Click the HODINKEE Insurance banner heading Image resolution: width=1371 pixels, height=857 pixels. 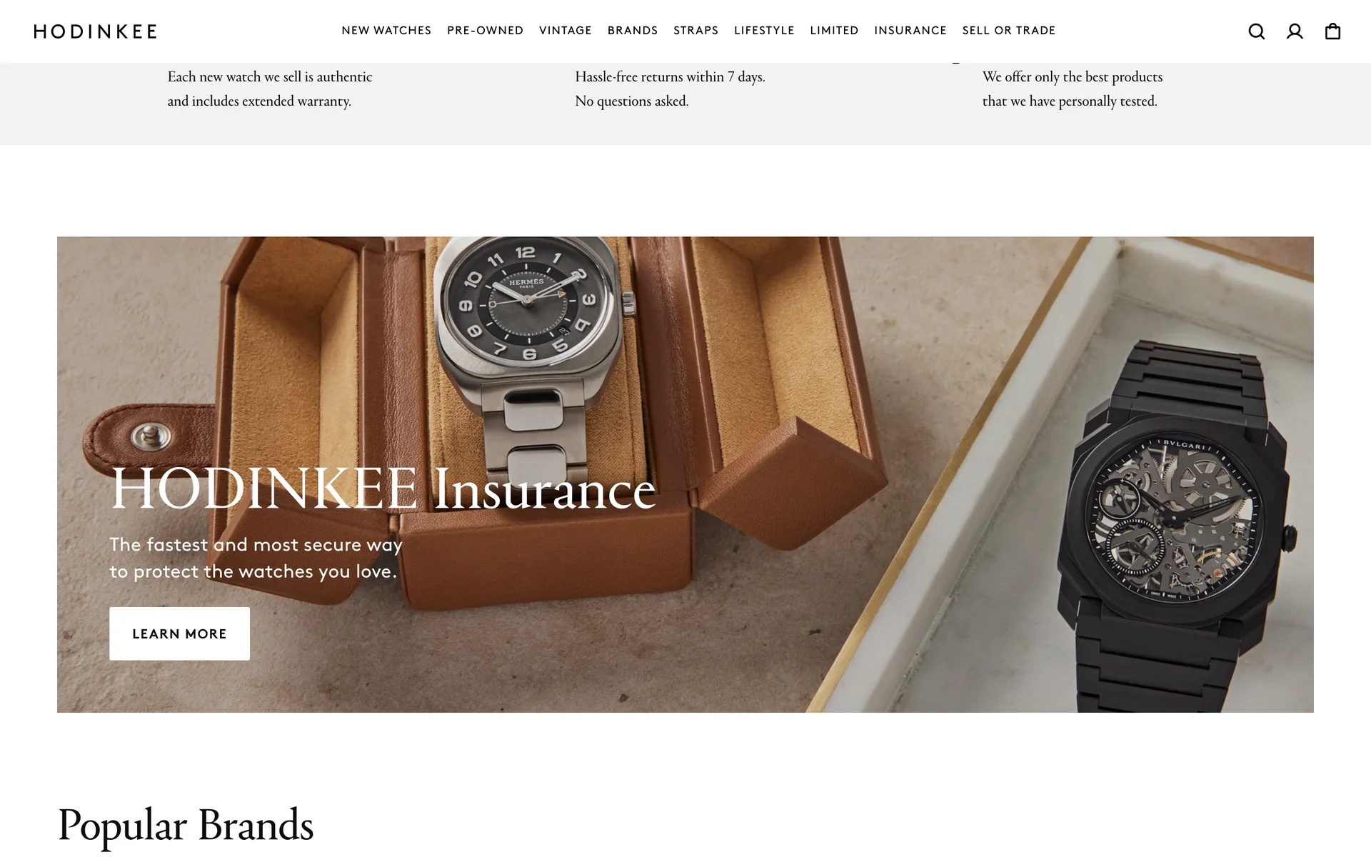point(383,489)
